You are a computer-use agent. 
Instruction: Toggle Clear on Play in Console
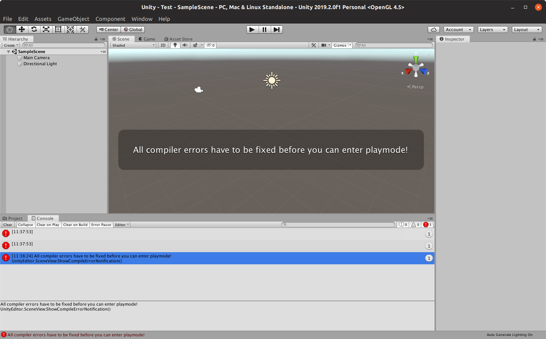(x=48, y=225)
